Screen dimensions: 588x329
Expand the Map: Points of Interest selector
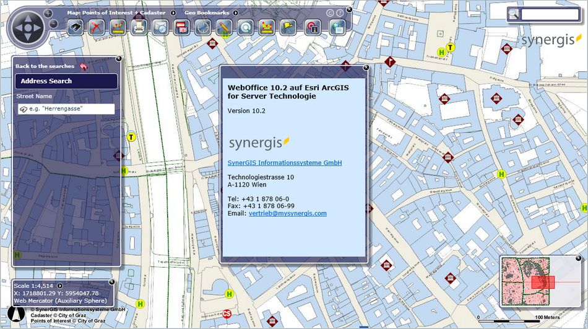tap(173, 13)
